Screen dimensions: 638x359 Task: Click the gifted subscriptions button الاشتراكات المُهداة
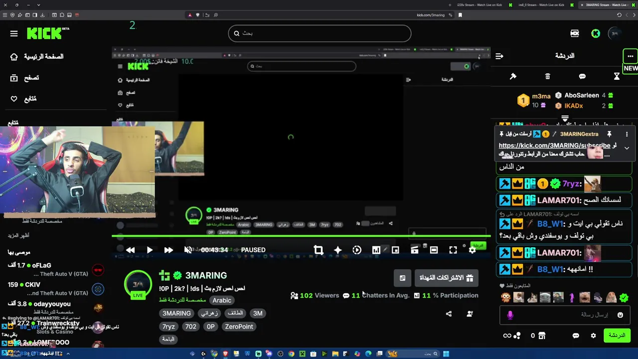coord(446,278)
